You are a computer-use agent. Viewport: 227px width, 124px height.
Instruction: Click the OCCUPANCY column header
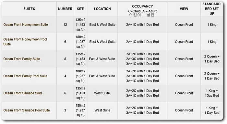pos(142,6)
